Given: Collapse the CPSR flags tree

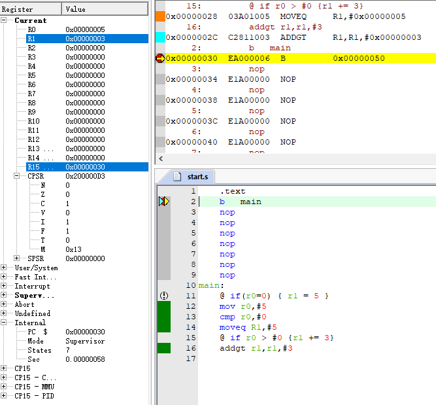Looking at the screenshot, I should point(18,176).
